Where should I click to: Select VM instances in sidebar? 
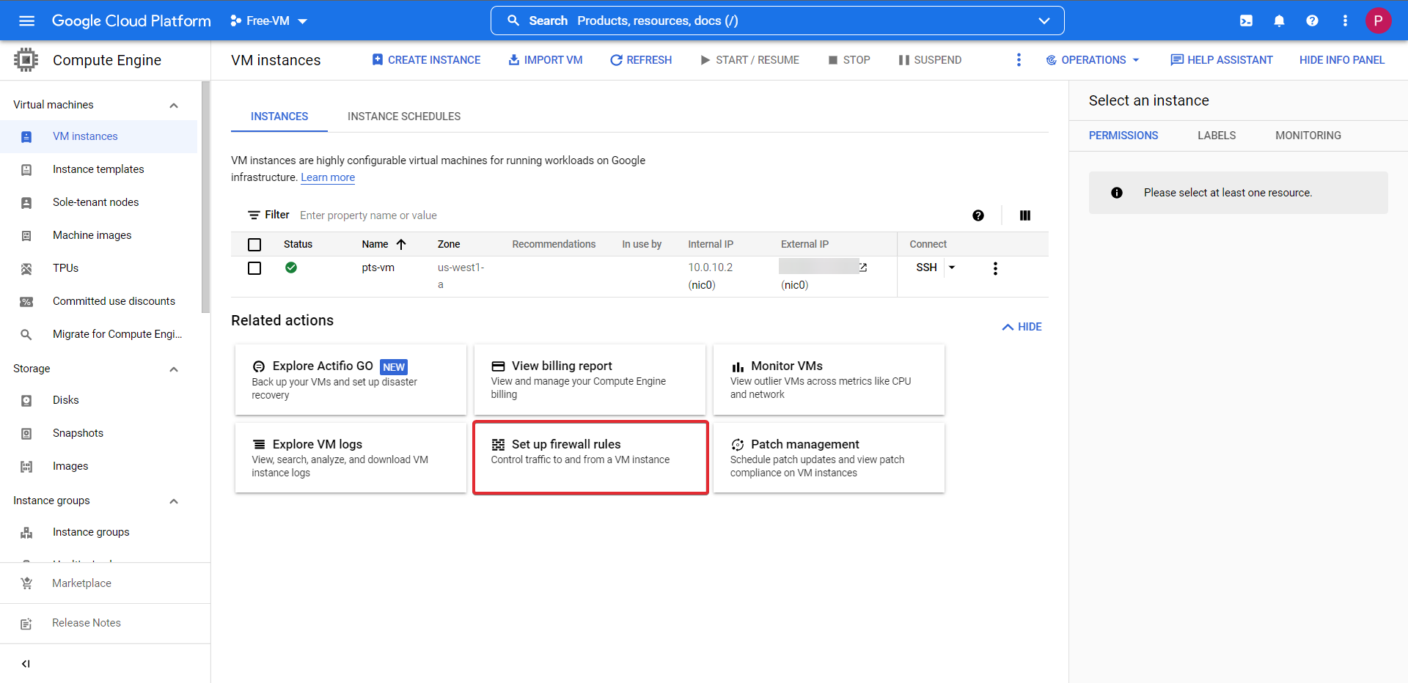click(98, 136)
